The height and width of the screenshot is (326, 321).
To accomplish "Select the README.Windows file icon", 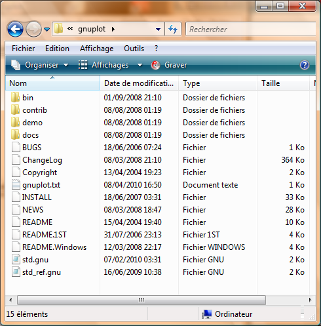I will 16,247.
